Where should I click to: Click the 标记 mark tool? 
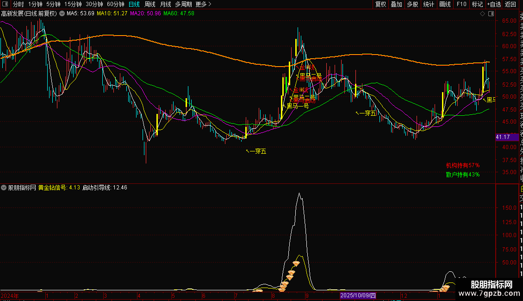click(x=477, y=5)
